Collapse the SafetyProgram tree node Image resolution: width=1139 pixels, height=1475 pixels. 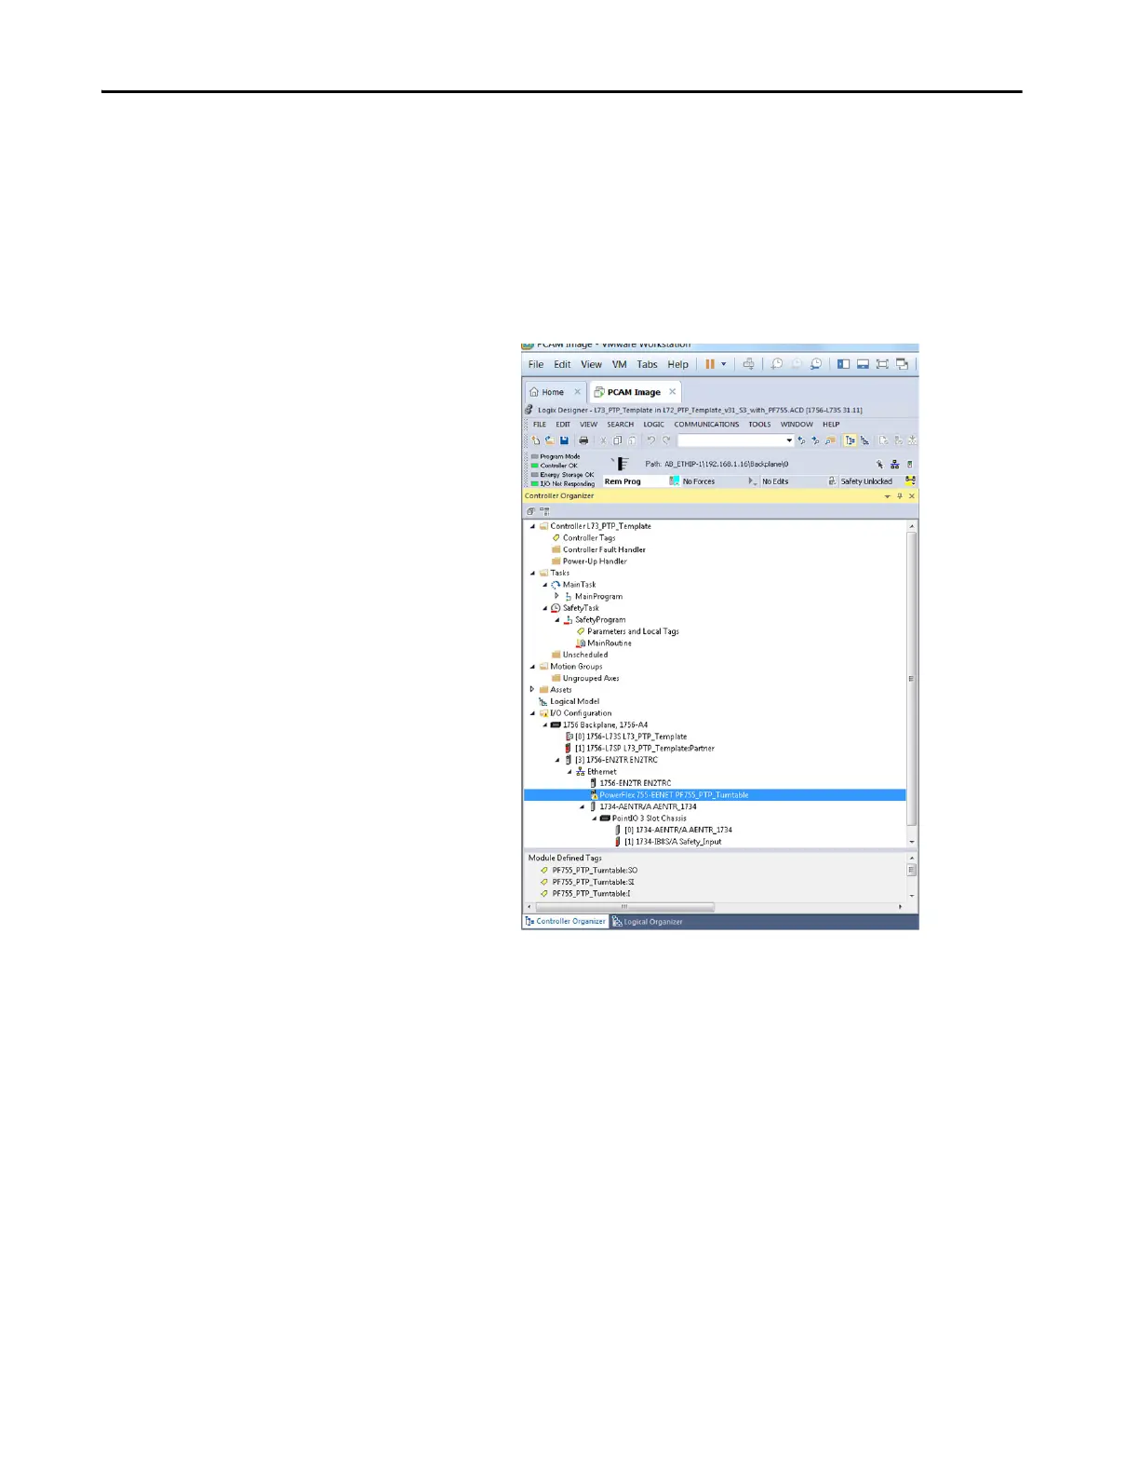tap(557, 620)
